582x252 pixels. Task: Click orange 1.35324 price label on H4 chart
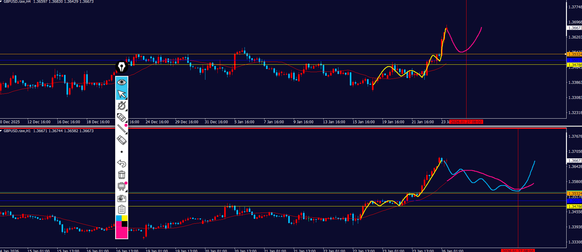coord(574,55)
